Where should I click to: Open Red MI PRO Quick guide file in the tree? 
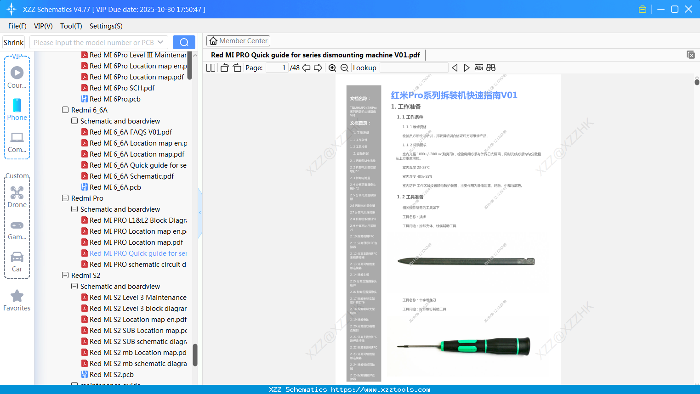(138, 253)
